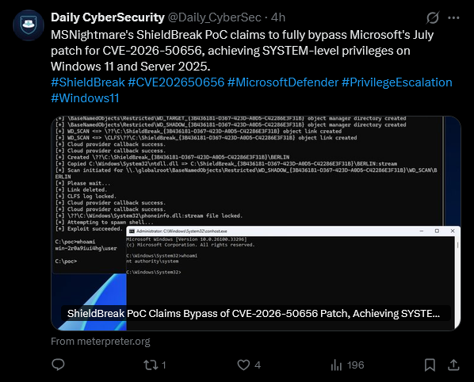Image resolution: width=474 pixels, height=382 pixels.
Task: Open the @Daily_CyberSec handle link
Action: point(214,17)
